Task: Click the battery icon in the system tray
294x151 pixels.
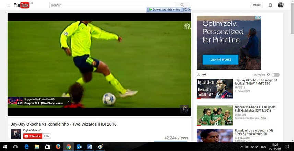Action: 247,147
